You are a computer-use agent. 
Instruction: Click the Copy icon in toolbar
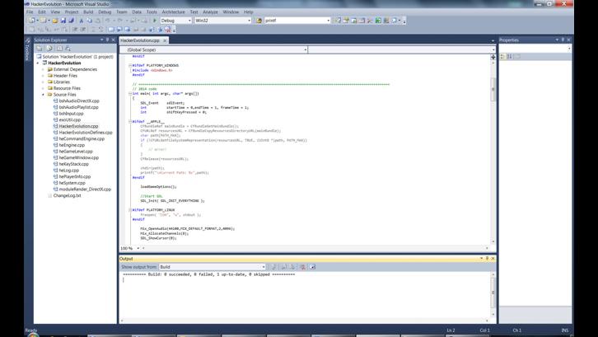click(x=89, y=21)
